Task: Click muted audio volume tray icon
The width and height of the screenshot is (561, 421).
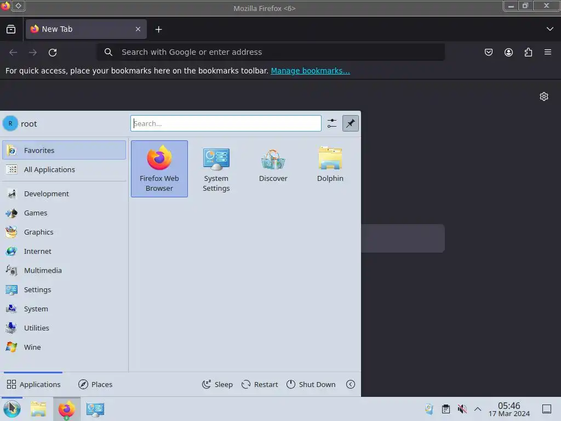Action: (x=462, y=409)
